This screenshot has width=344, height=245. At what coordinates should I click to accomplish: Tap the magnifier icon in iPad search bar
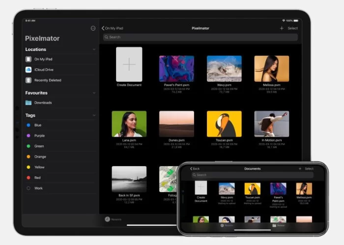107,37
